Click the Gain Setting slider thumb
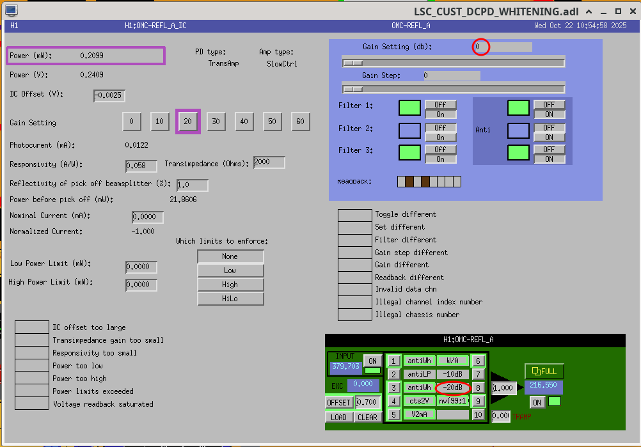This screenshot has height=447, width=641. pyautogui.click(x=353, y=63)
